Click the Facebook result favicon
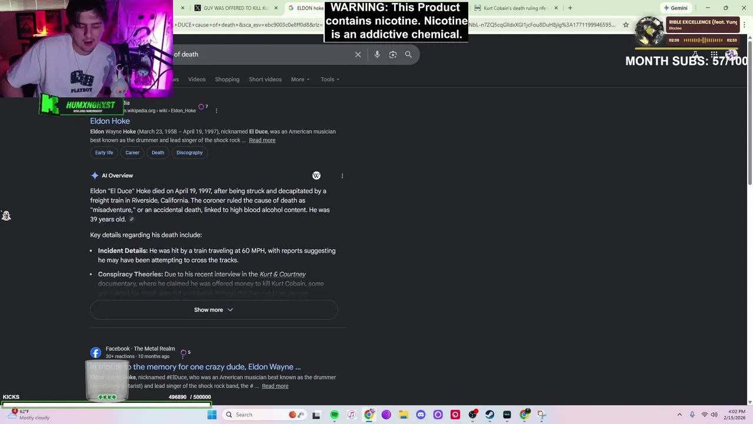This screenshot has width=753, height=424. tap(96, 353)
